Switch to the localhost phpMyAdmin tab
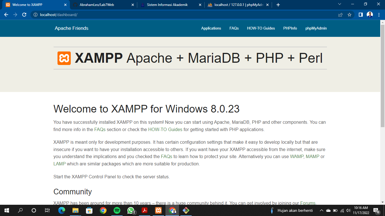Screen dimensions: 385x216 tap(238, 5)
